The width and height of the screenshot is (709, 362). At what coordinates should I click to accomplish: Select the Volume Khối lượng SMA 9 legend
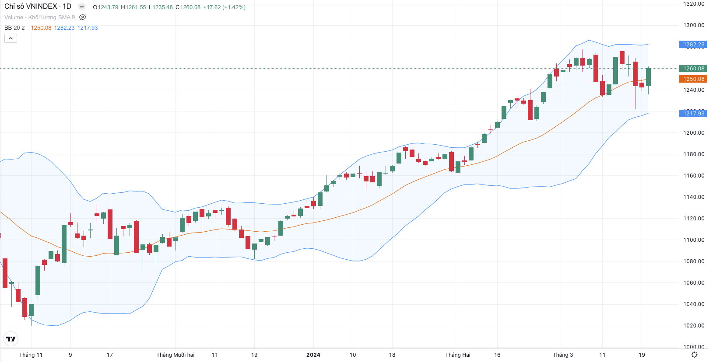click(x=39, y=17)
